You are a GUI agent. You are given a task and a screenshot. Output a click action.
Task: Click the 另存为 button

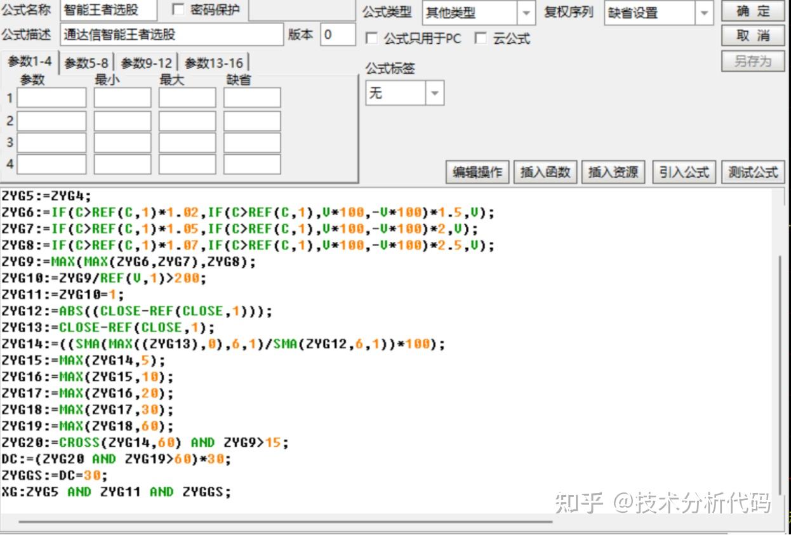753,61
